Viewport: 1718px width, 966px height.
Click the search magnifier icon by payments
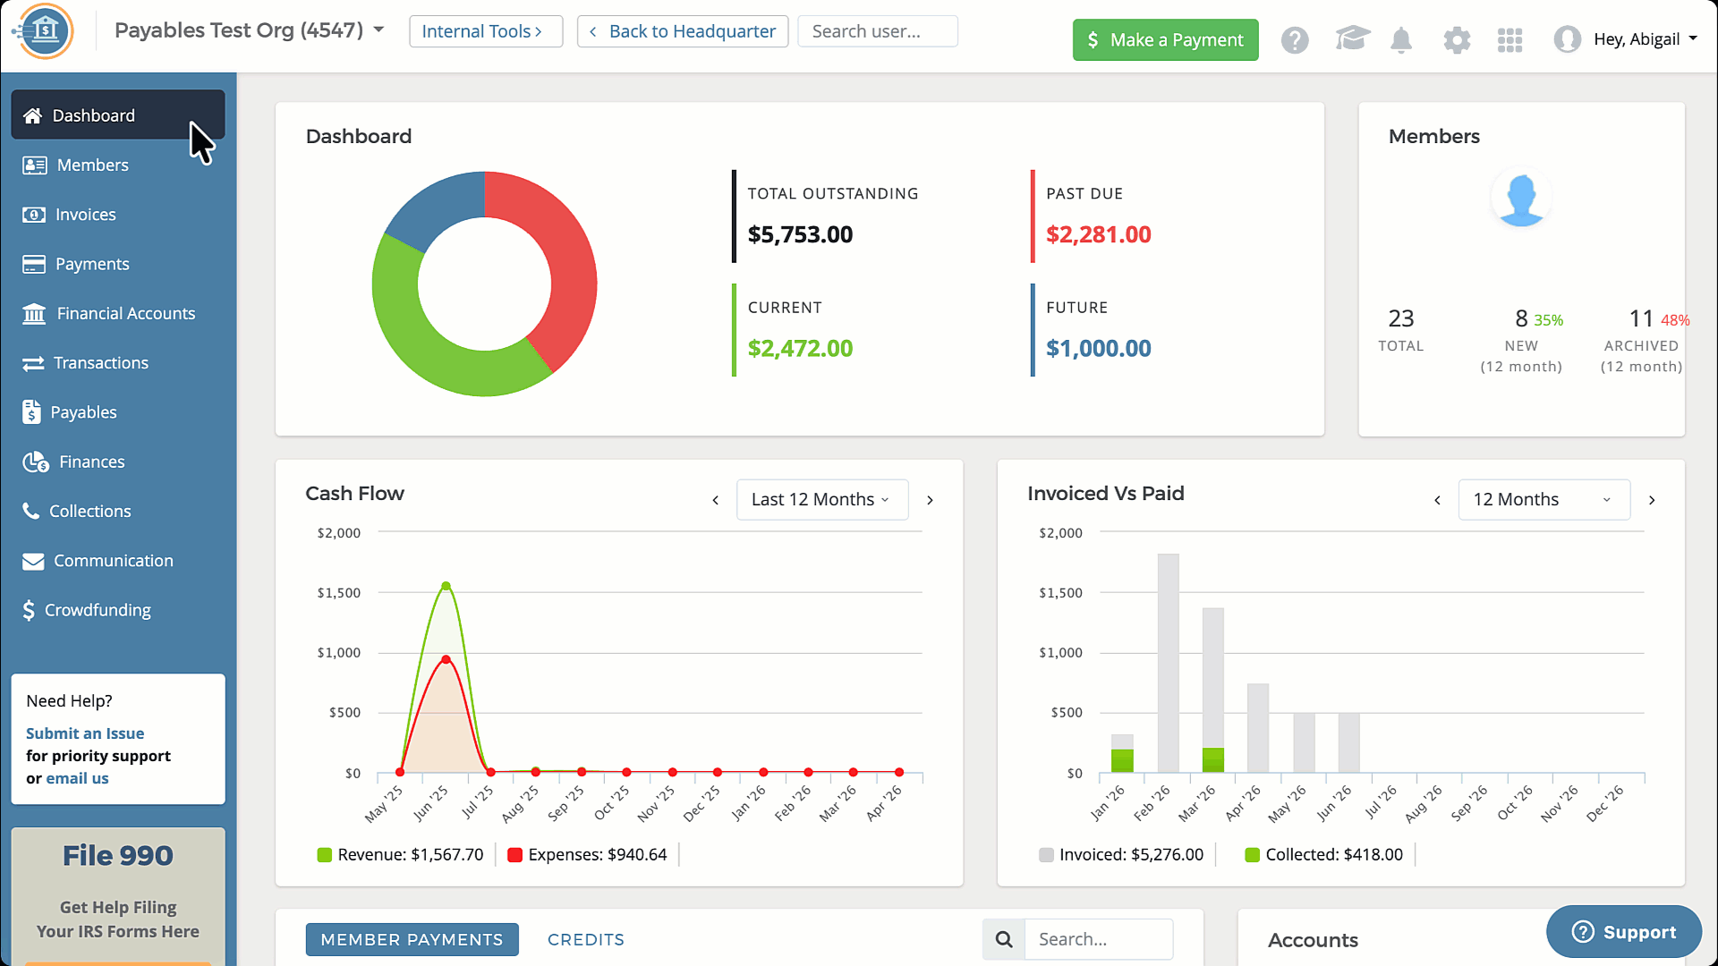point(1004,939)
